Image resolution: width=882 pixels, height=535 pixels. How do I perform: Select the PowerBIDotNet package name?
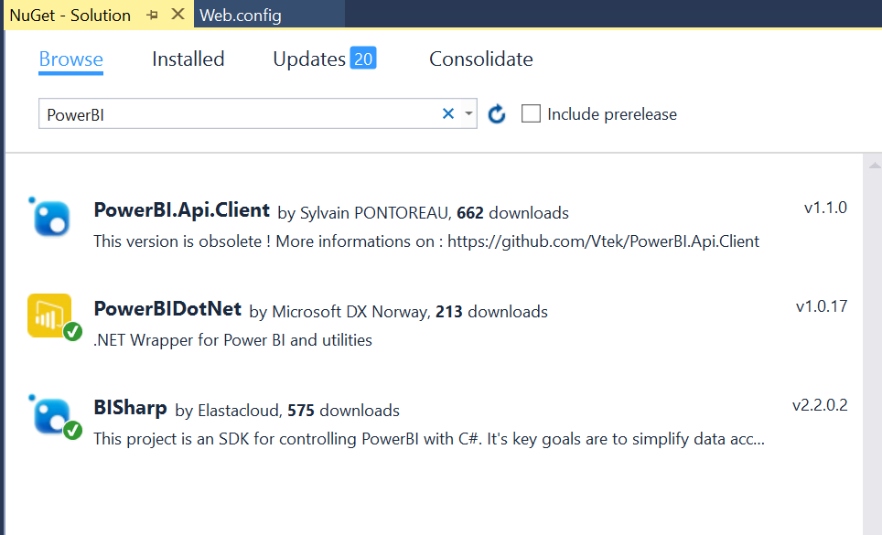click(x=167, y=309)
